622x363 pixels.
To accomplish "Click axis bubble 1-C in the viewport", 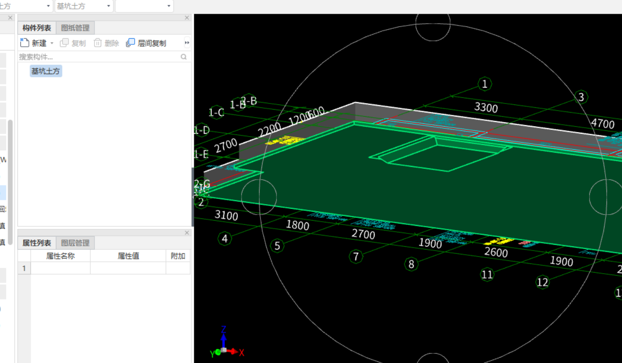I will tap(216, 112).
